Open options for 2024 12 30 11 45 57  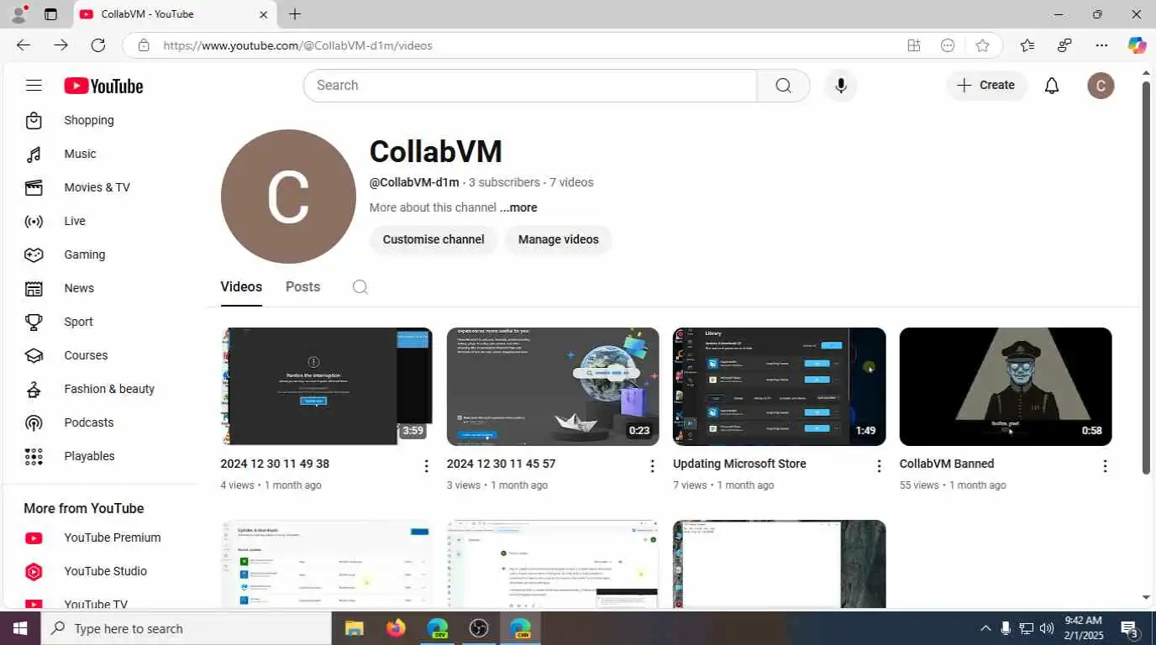pyautogui.click(x=652, y=466)
